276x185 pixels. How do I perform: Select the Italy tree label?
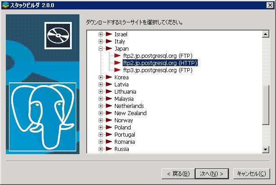120,42
